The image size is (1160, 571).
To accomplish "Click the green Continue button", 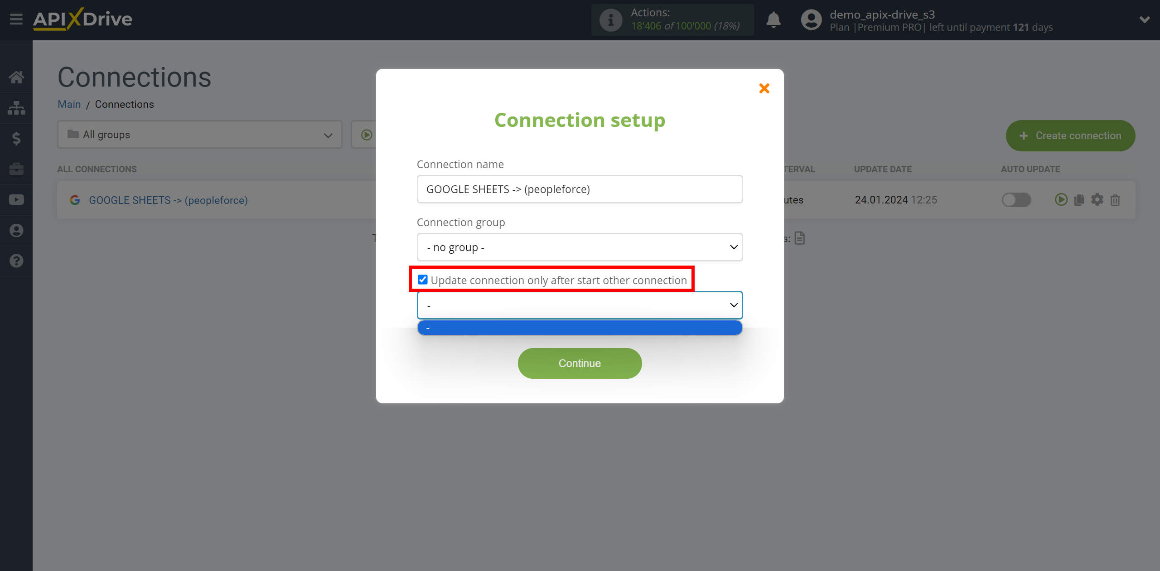I will 580,363.
